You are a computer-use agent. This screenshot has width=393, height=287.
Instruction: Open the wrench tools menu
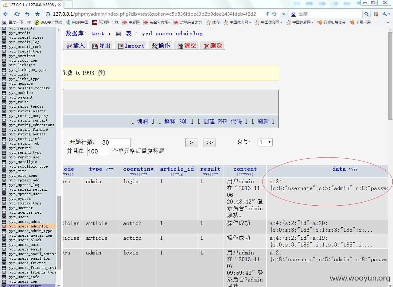click(386, 14)
